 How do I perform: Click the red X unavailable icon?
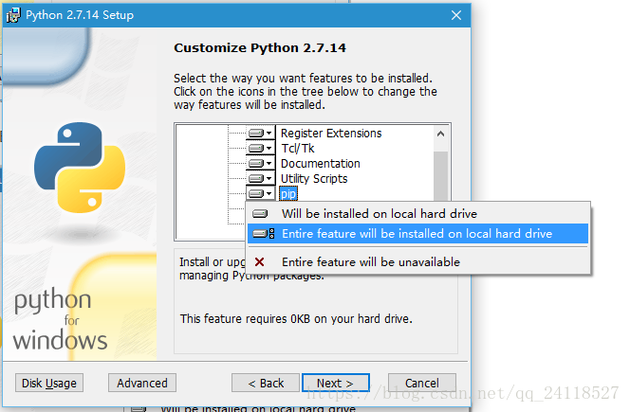[260, 262]
